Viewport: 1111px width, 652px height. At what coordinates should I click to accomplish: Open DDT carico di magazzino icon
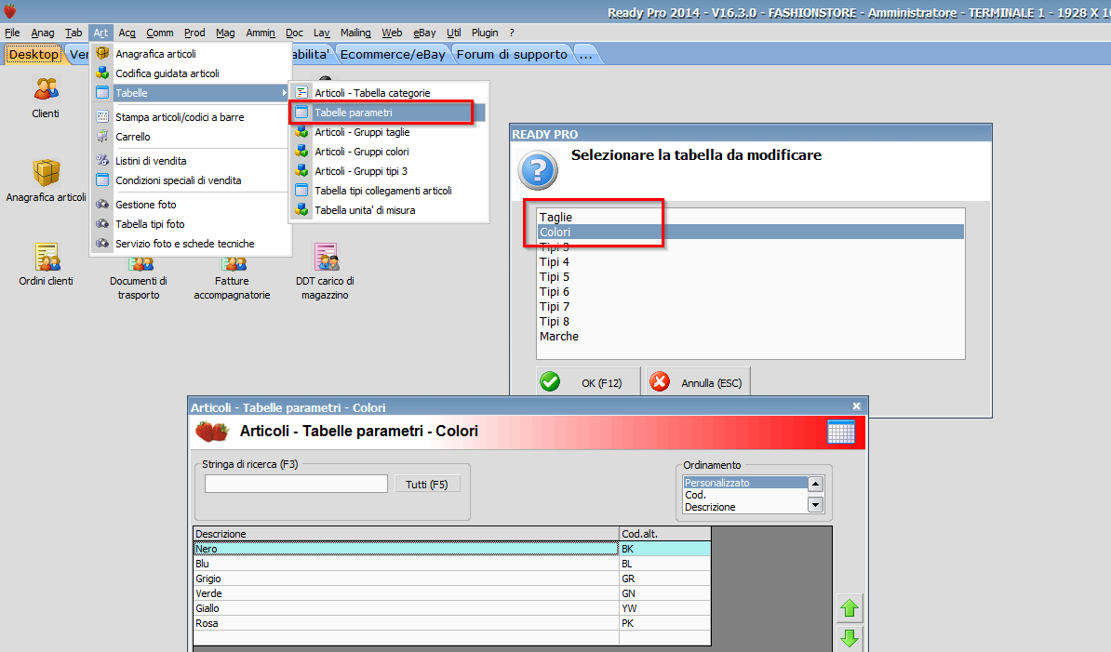tap(326, 272)
